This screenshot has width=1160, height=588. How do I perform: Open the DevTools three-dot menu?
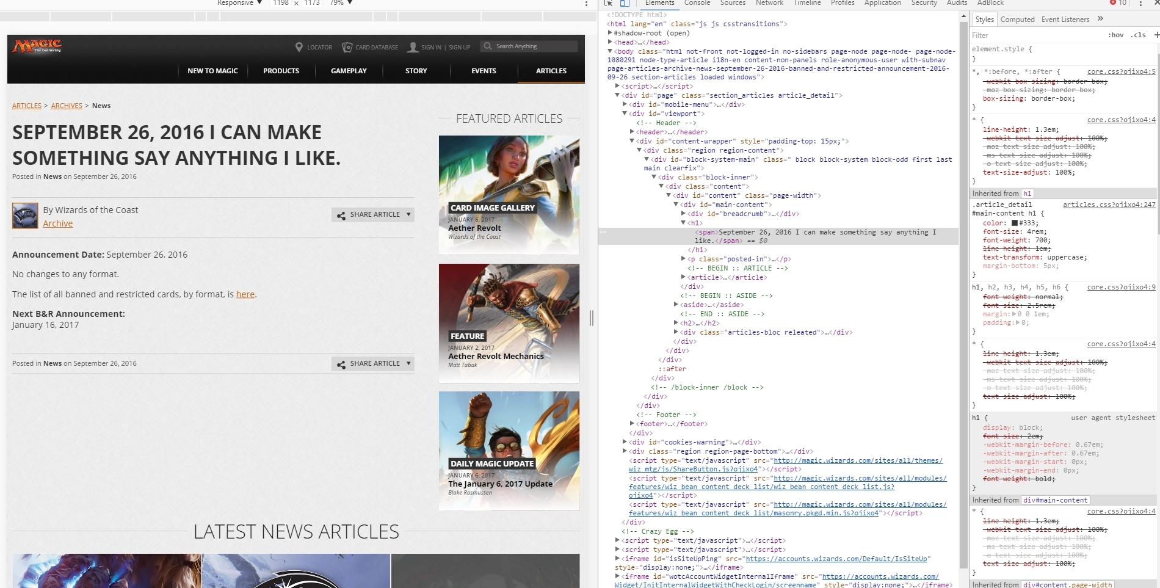point(1140,3)
